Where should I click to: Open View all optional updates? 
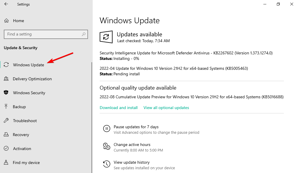[x=166, y=108]
